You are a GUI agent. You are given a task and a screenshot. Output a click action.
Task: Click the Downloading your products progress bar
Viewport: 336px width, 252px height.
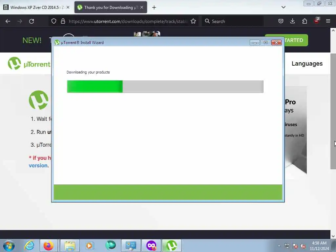[165, 87]
